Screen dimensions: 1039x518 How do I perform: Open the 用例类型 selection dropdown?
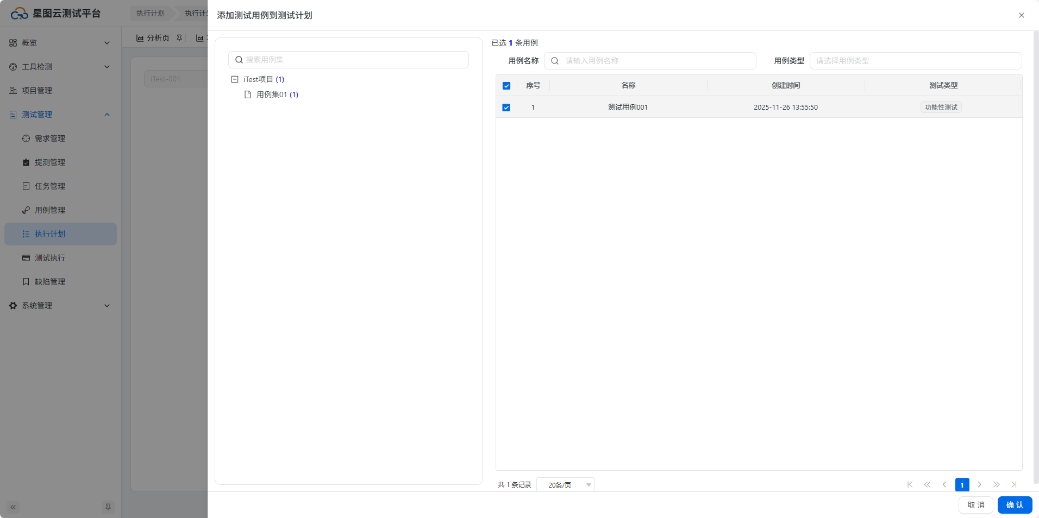tap(915, 61)
